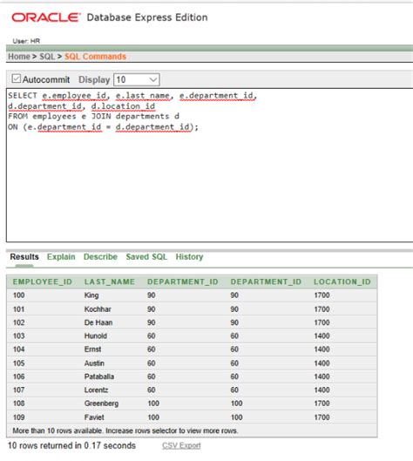The image size is (413, 461).
Task: Select the row for employee Greenberg
Action: [192, 403]
